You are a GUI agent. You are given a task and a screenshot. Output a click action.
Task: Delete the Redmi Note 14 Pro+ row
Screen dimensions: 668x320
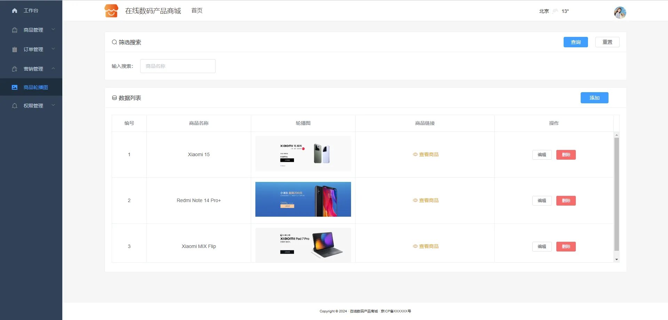[566, 201]
